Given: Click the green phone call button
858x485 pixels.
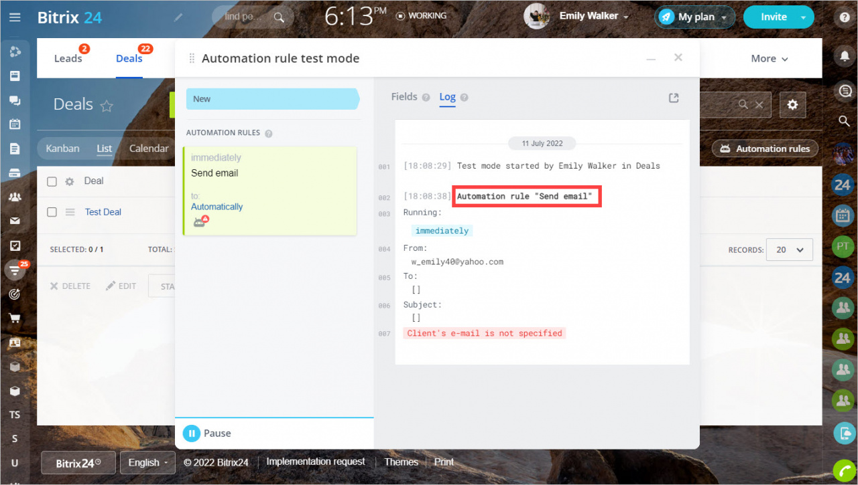Looking at the screenshot, I should (843, 470).
